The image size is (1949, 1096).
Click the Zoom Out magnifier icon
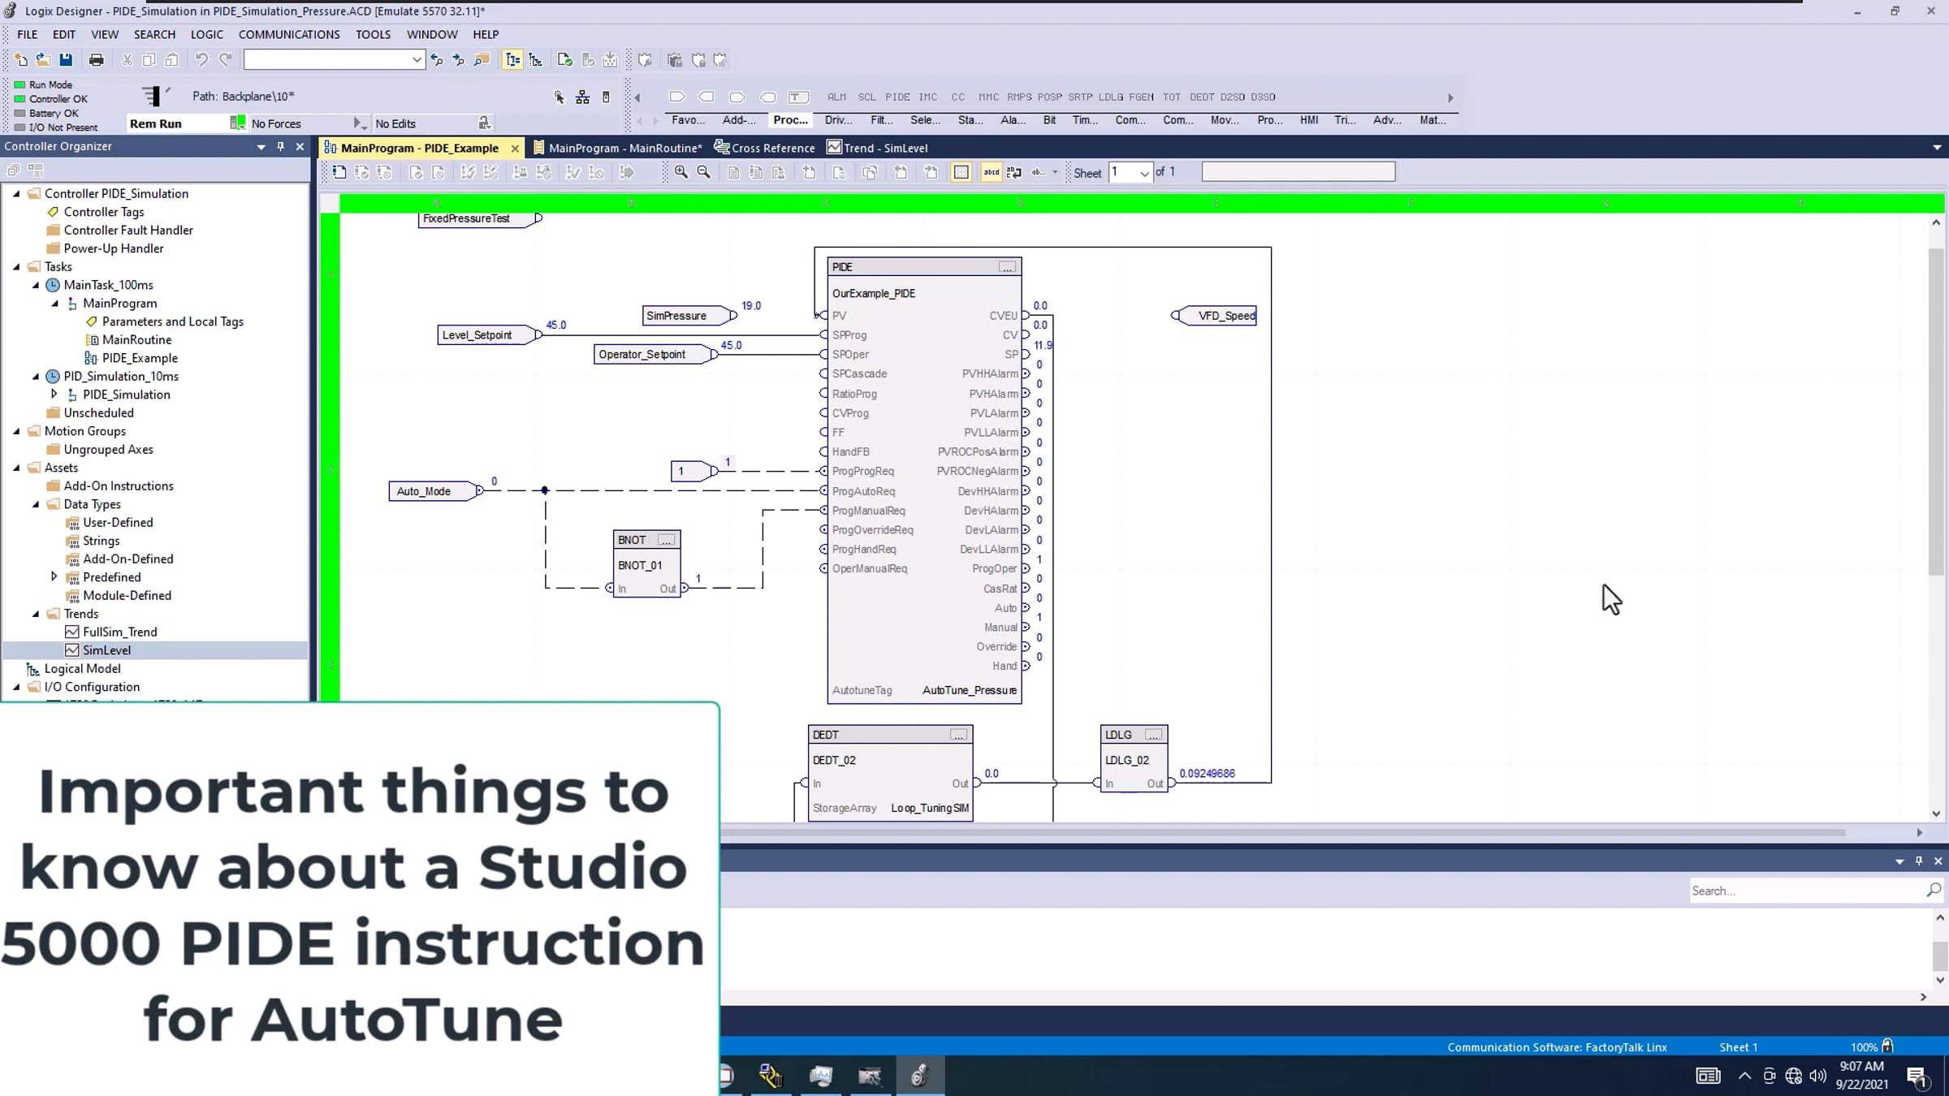coord(704,172)
